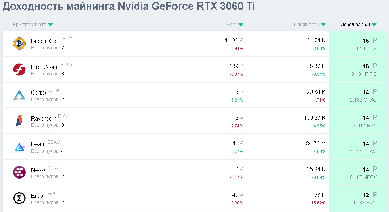Click Bitcoin Gold's pool count text

click(x=47, y=48)
